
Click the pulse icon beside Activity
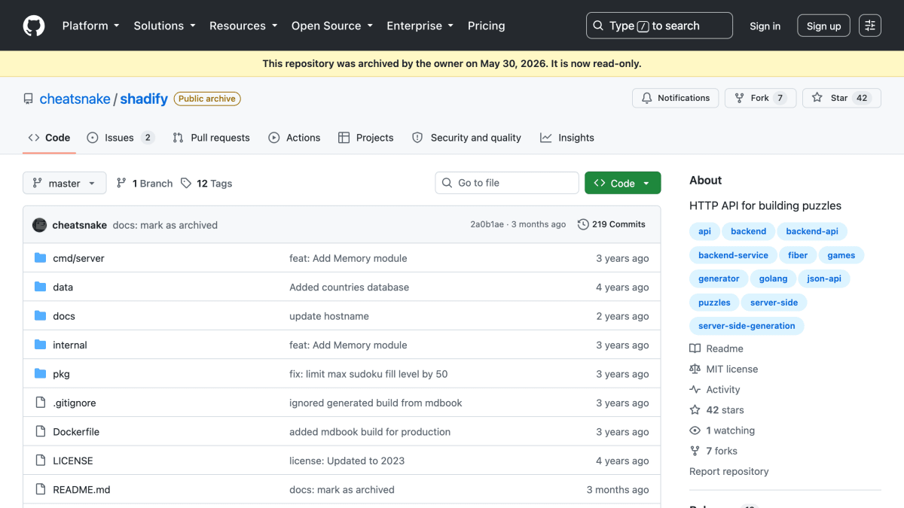[695, 389]
